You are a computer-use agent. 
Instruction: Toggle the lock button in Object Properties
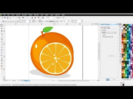(108, 79)
